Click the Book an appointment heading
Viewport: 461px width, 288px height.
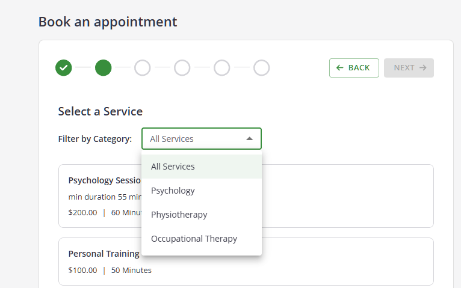pyautogui.click(x=108, y=22)
